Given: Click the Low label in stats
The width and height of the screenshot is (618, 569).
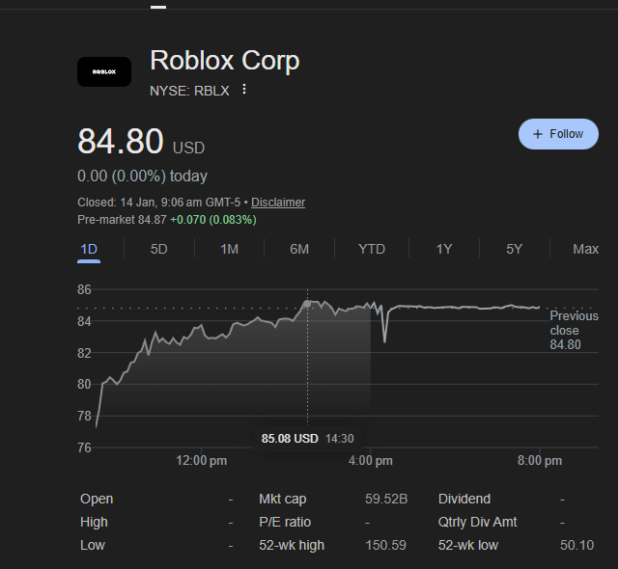Looking at the screenshot, I should click(x=93, y=545).
